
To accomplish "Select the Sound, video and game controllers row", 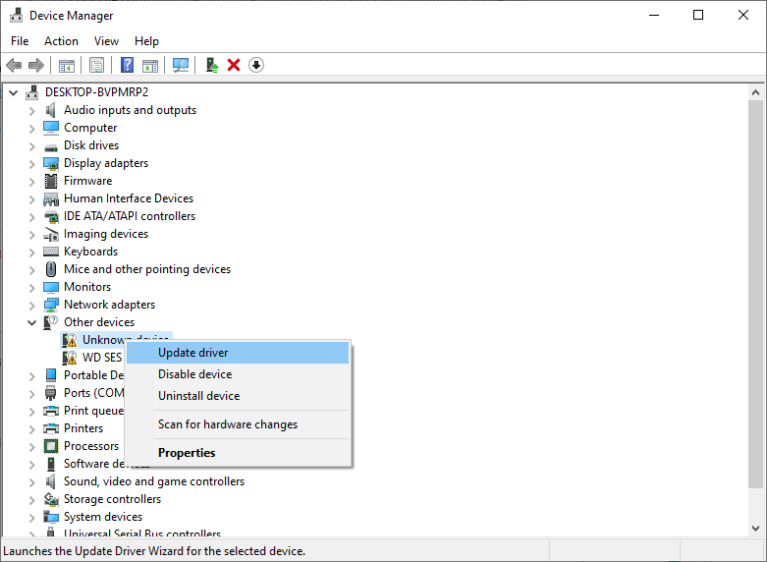I will tap(154, 481).
